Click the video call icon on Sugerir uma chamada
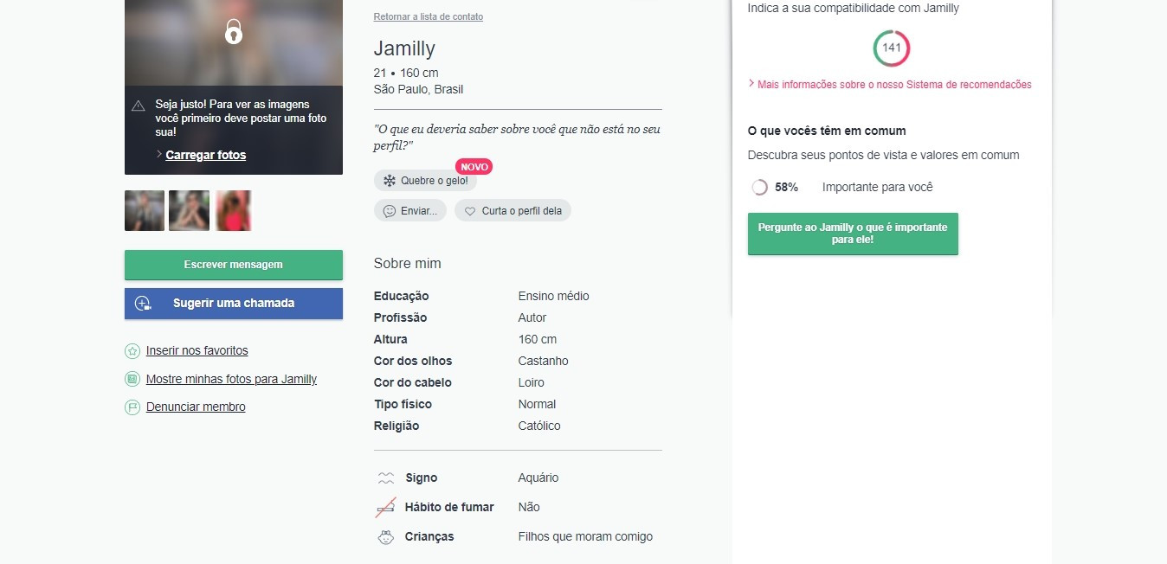 144,304
